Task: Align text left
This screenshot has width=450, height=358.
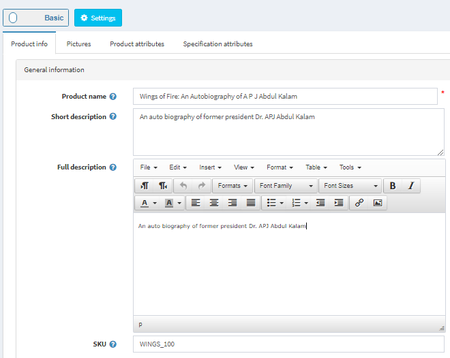Action: tap(196, 203)
